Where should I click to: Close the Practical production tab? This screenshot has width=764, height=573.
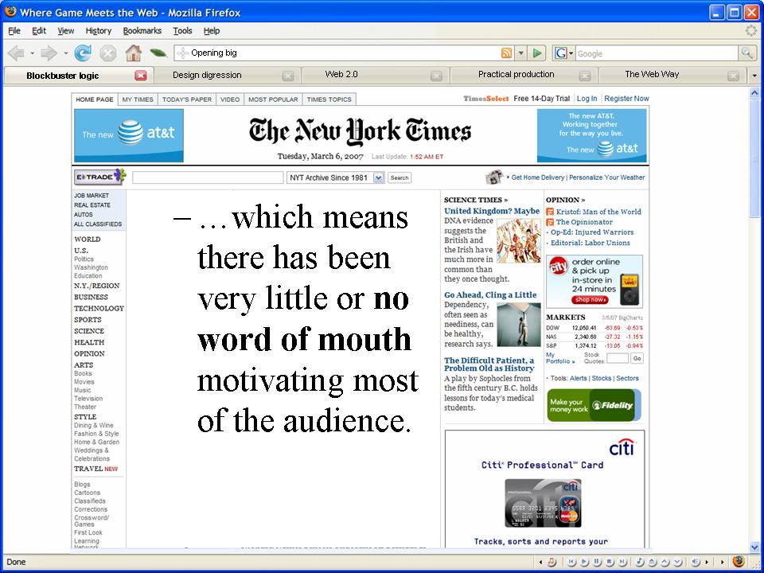(x=585, y=76)
